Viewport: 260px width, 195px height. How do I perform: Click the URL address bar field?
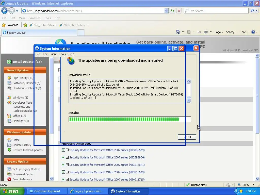(x=95, y=11)
